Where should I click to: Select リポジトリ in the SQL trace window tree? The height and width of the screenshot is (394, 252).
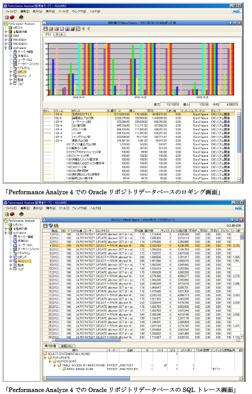tap(17, 225)
